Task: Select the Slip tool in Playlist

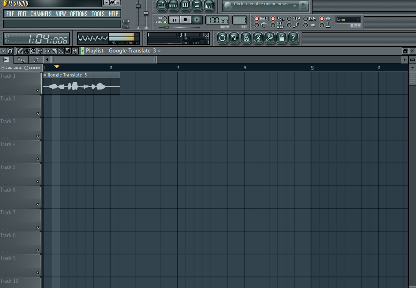Action: [47, 51]
